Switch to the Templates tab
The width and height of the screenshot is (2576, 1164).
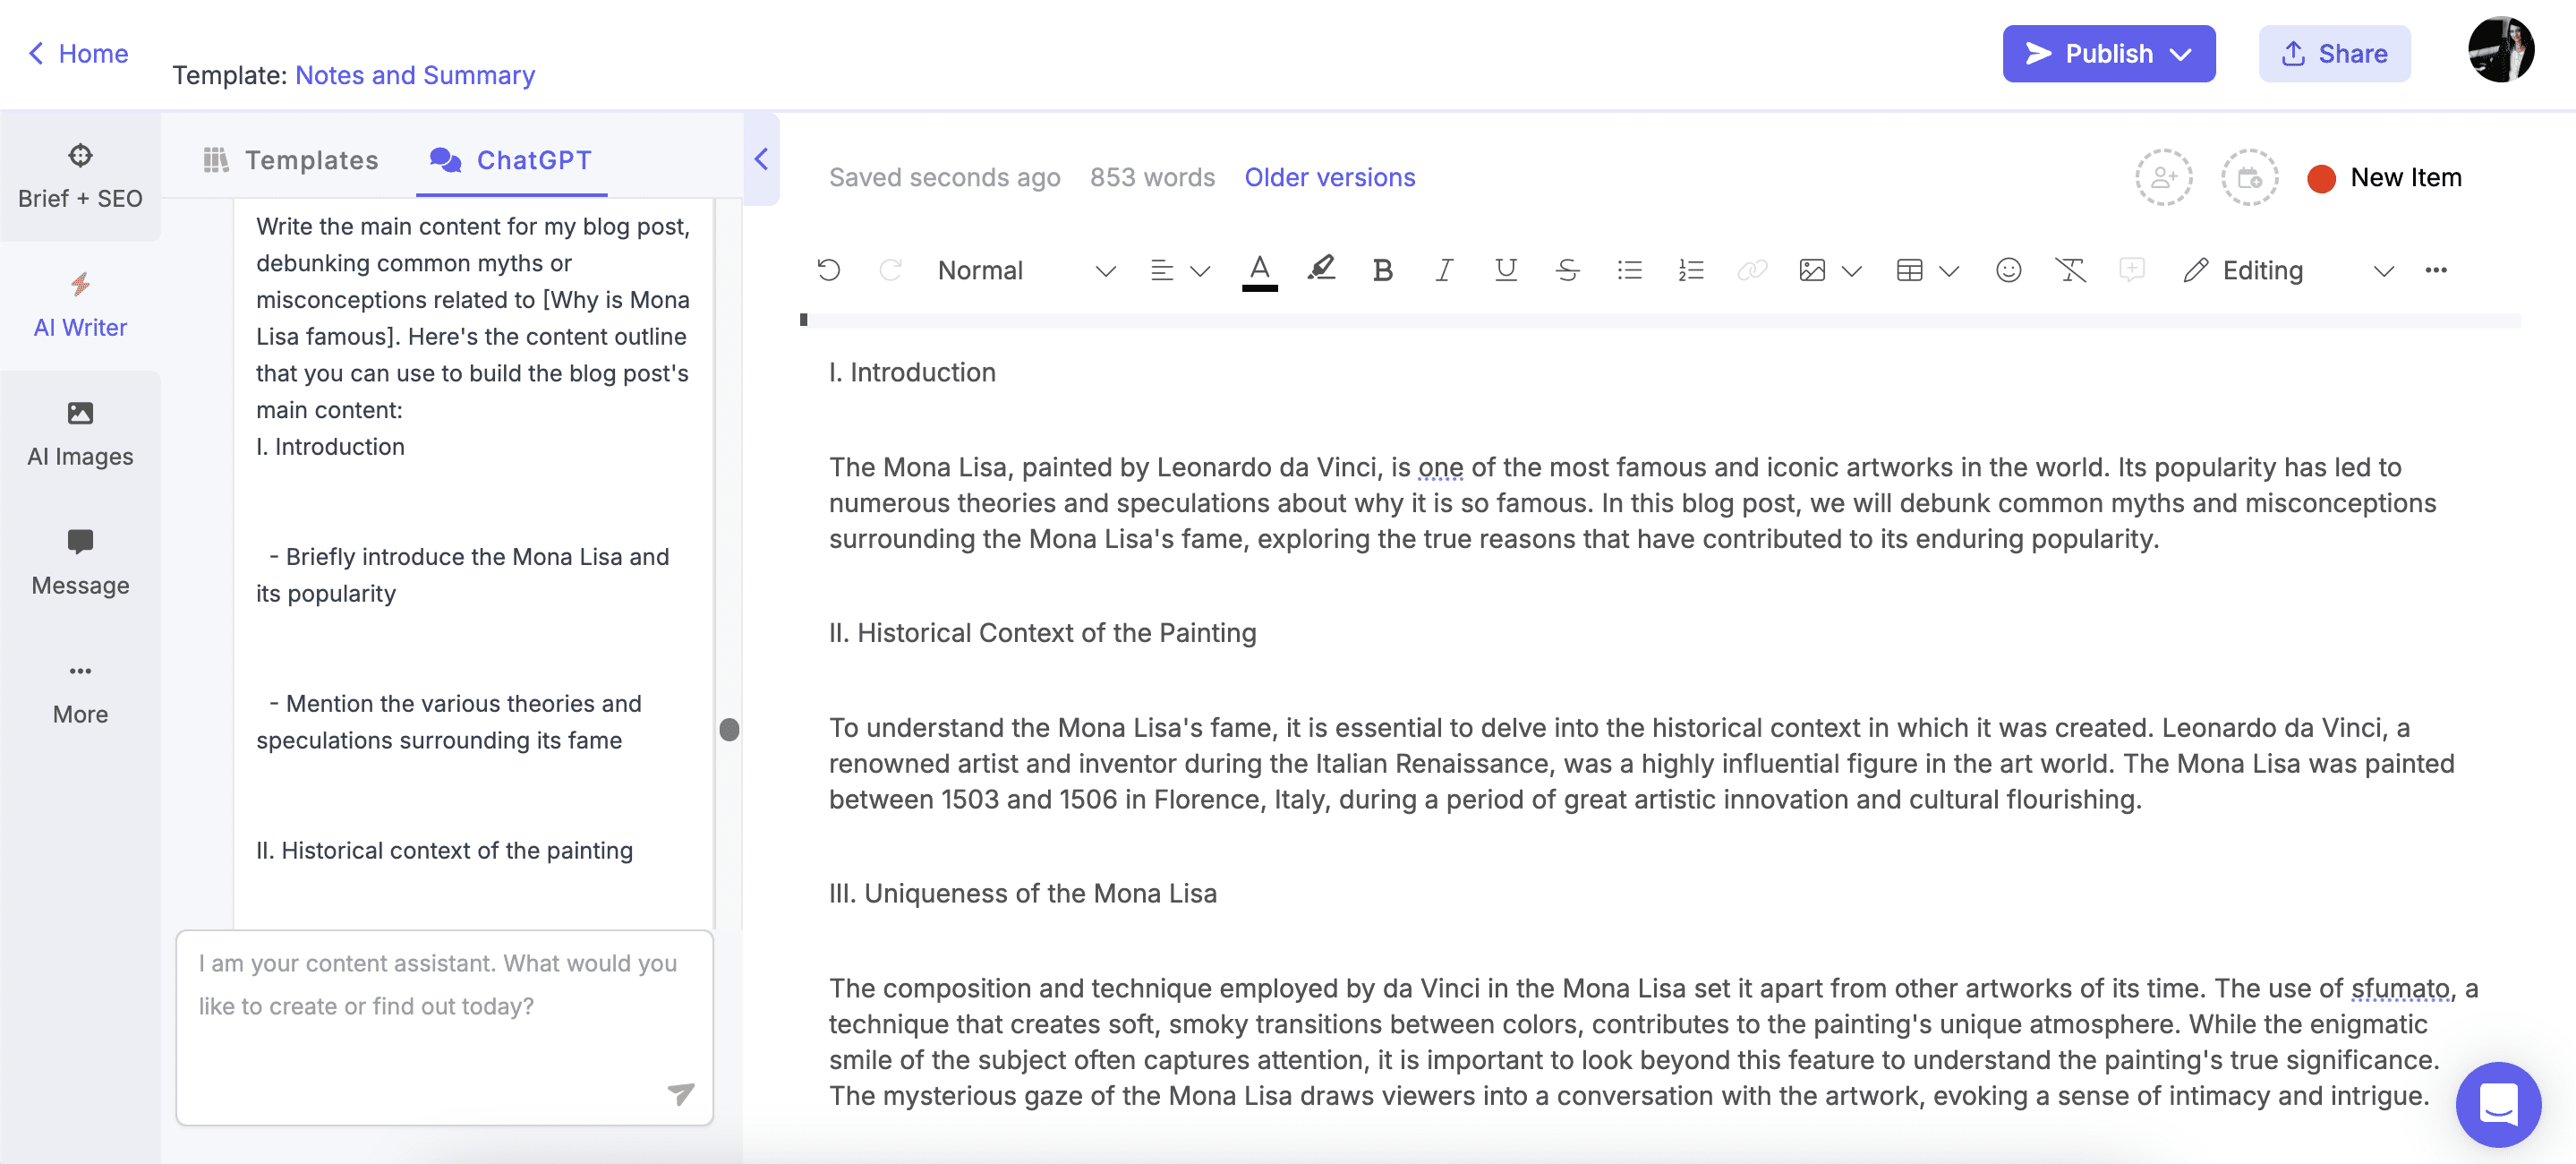(x=291, y=160)
